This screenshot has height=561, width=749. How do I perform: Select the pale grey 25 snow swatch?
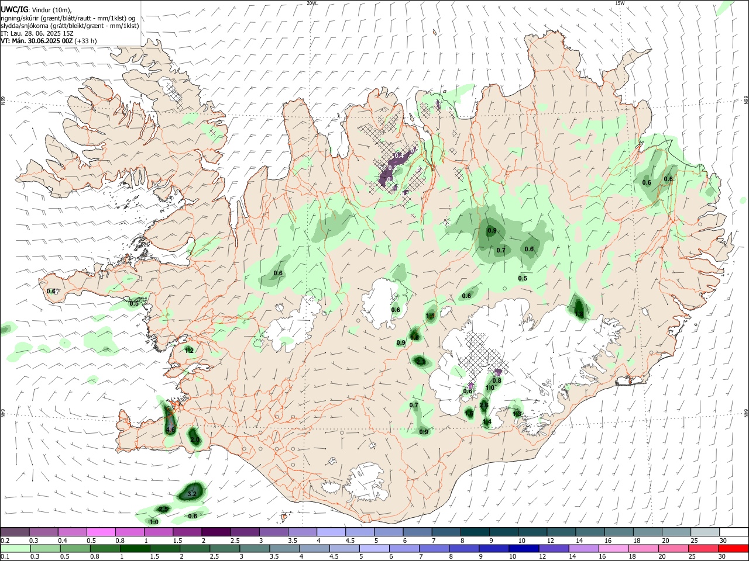(704, 532)
